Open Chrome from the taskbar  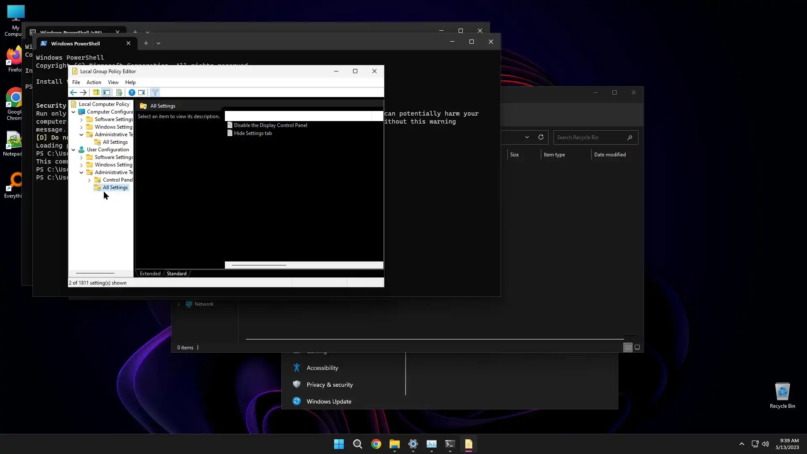[x=376, y=444]
